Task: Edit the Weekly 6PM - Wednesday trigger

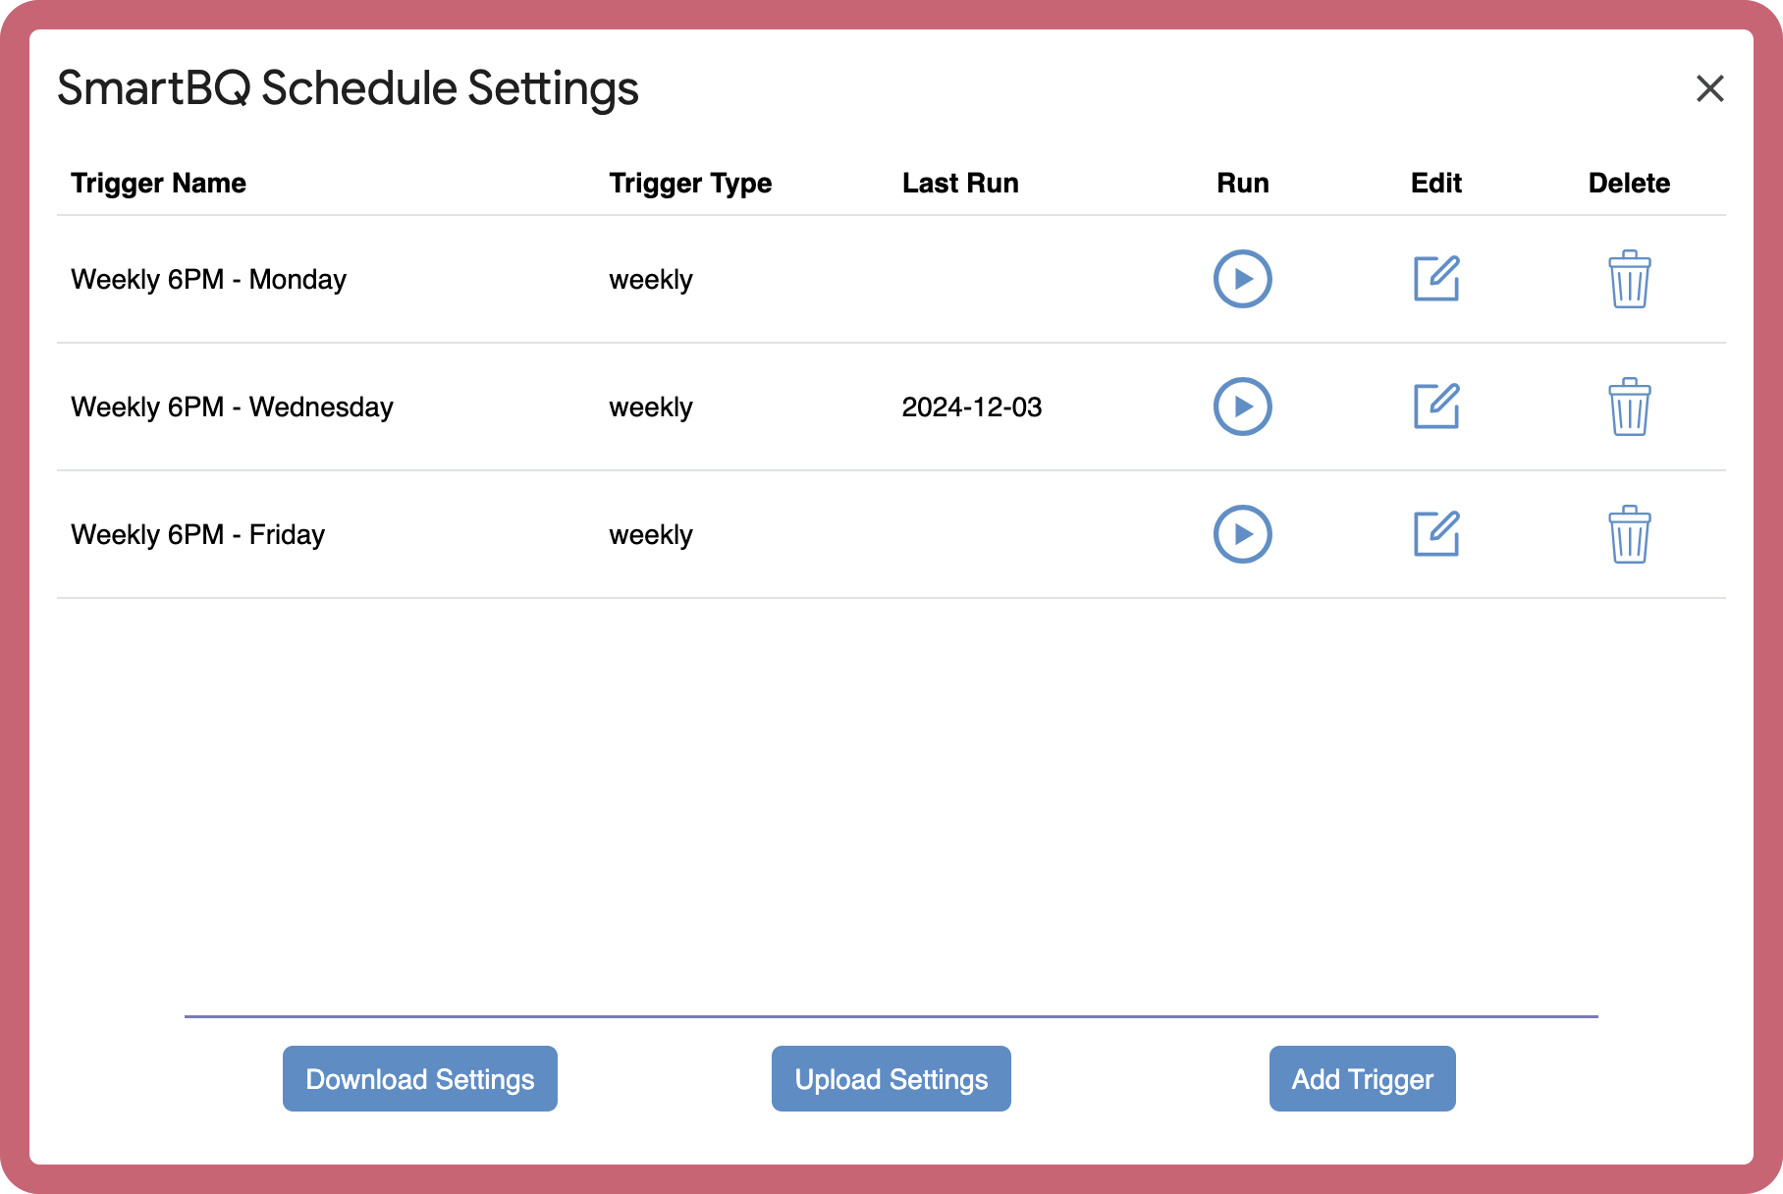Action: pos(1436,407)
